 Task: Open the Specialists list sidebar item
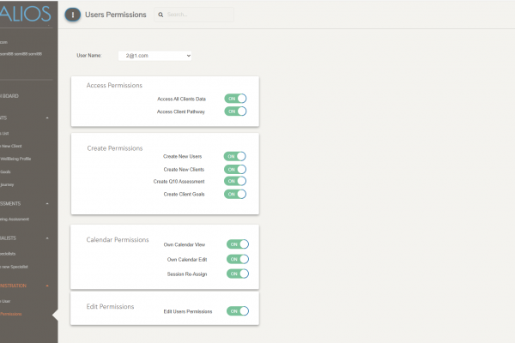point(8,254)
